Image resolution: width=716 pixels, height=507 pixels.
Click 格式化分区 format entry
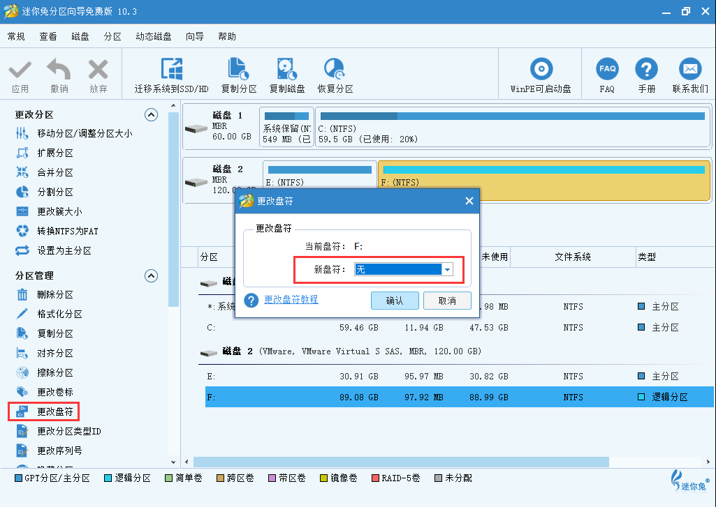pyautogui.click(x=49, y=315)
